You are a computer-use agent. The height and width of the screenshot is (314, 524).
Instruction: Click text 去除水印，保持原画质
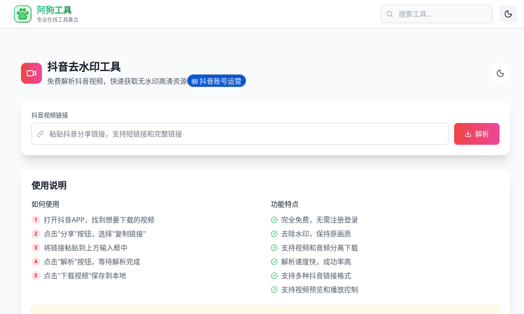(x=316, y=234)
